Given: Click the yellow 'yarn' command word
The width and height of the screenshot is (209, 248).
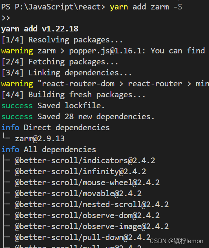Looking at the screenshot, I should pos(119,7).
